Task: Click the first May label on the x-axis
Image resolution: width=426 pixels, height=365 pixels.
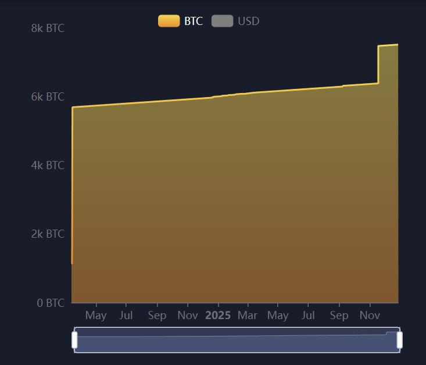Action: click(x=96, y=316)
